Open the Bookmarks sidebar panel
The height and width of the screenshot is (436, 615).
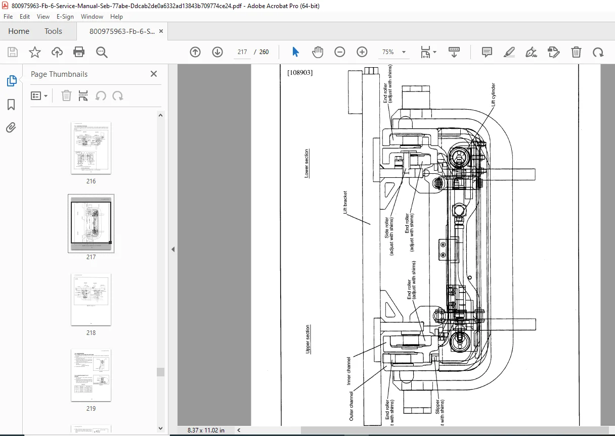coord(11,105)
